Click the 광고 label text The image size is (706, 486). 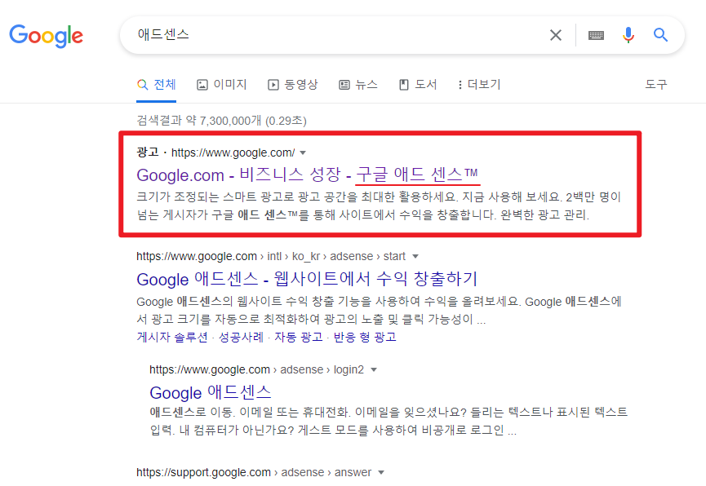click(148, 152)
